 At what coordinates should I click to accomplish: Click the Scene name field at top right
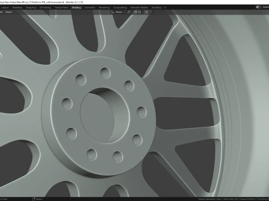pyautogui.click(x=266, y=7)
